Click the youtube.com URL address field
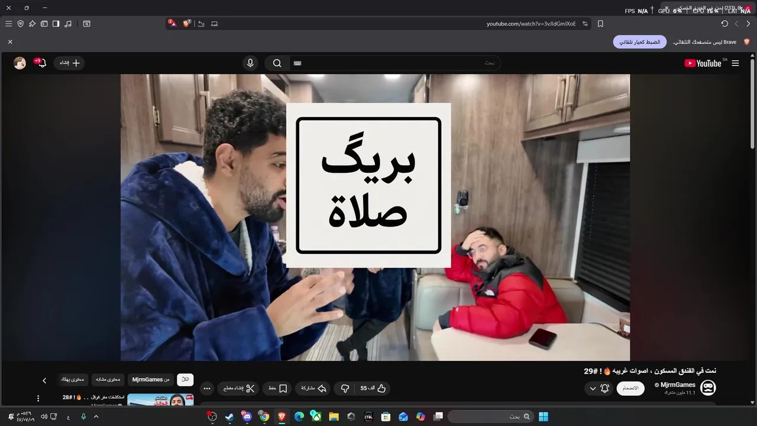The height and width of the screenshot is (426, 757). 531,24
